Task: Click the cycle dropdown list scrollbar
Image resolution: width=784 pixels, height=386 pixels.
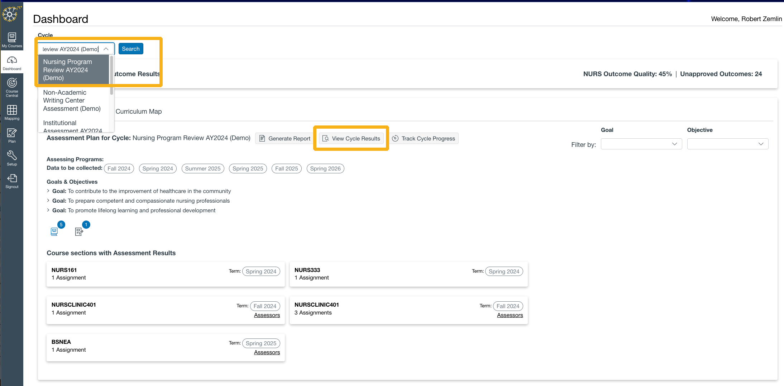Action: (112, 75)
